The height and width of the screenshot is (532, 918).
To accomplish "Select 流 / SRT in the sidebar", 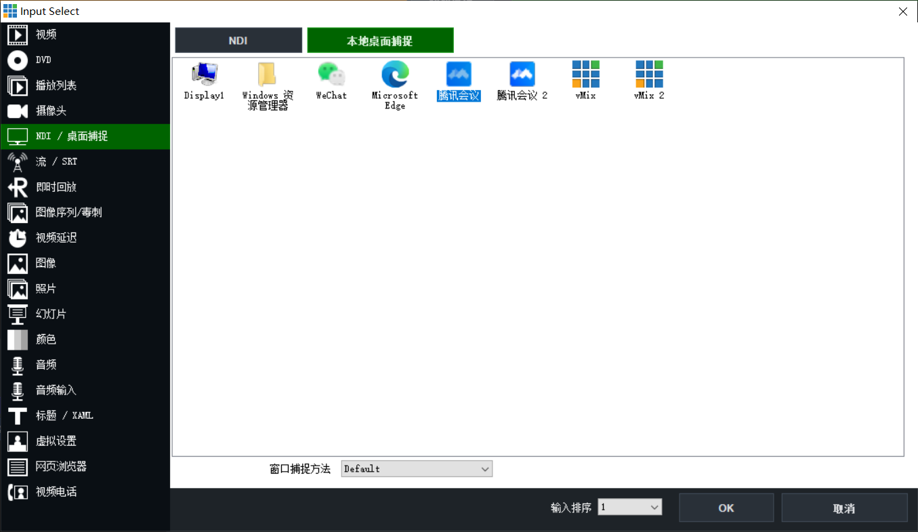I will (x=56, y=162).
